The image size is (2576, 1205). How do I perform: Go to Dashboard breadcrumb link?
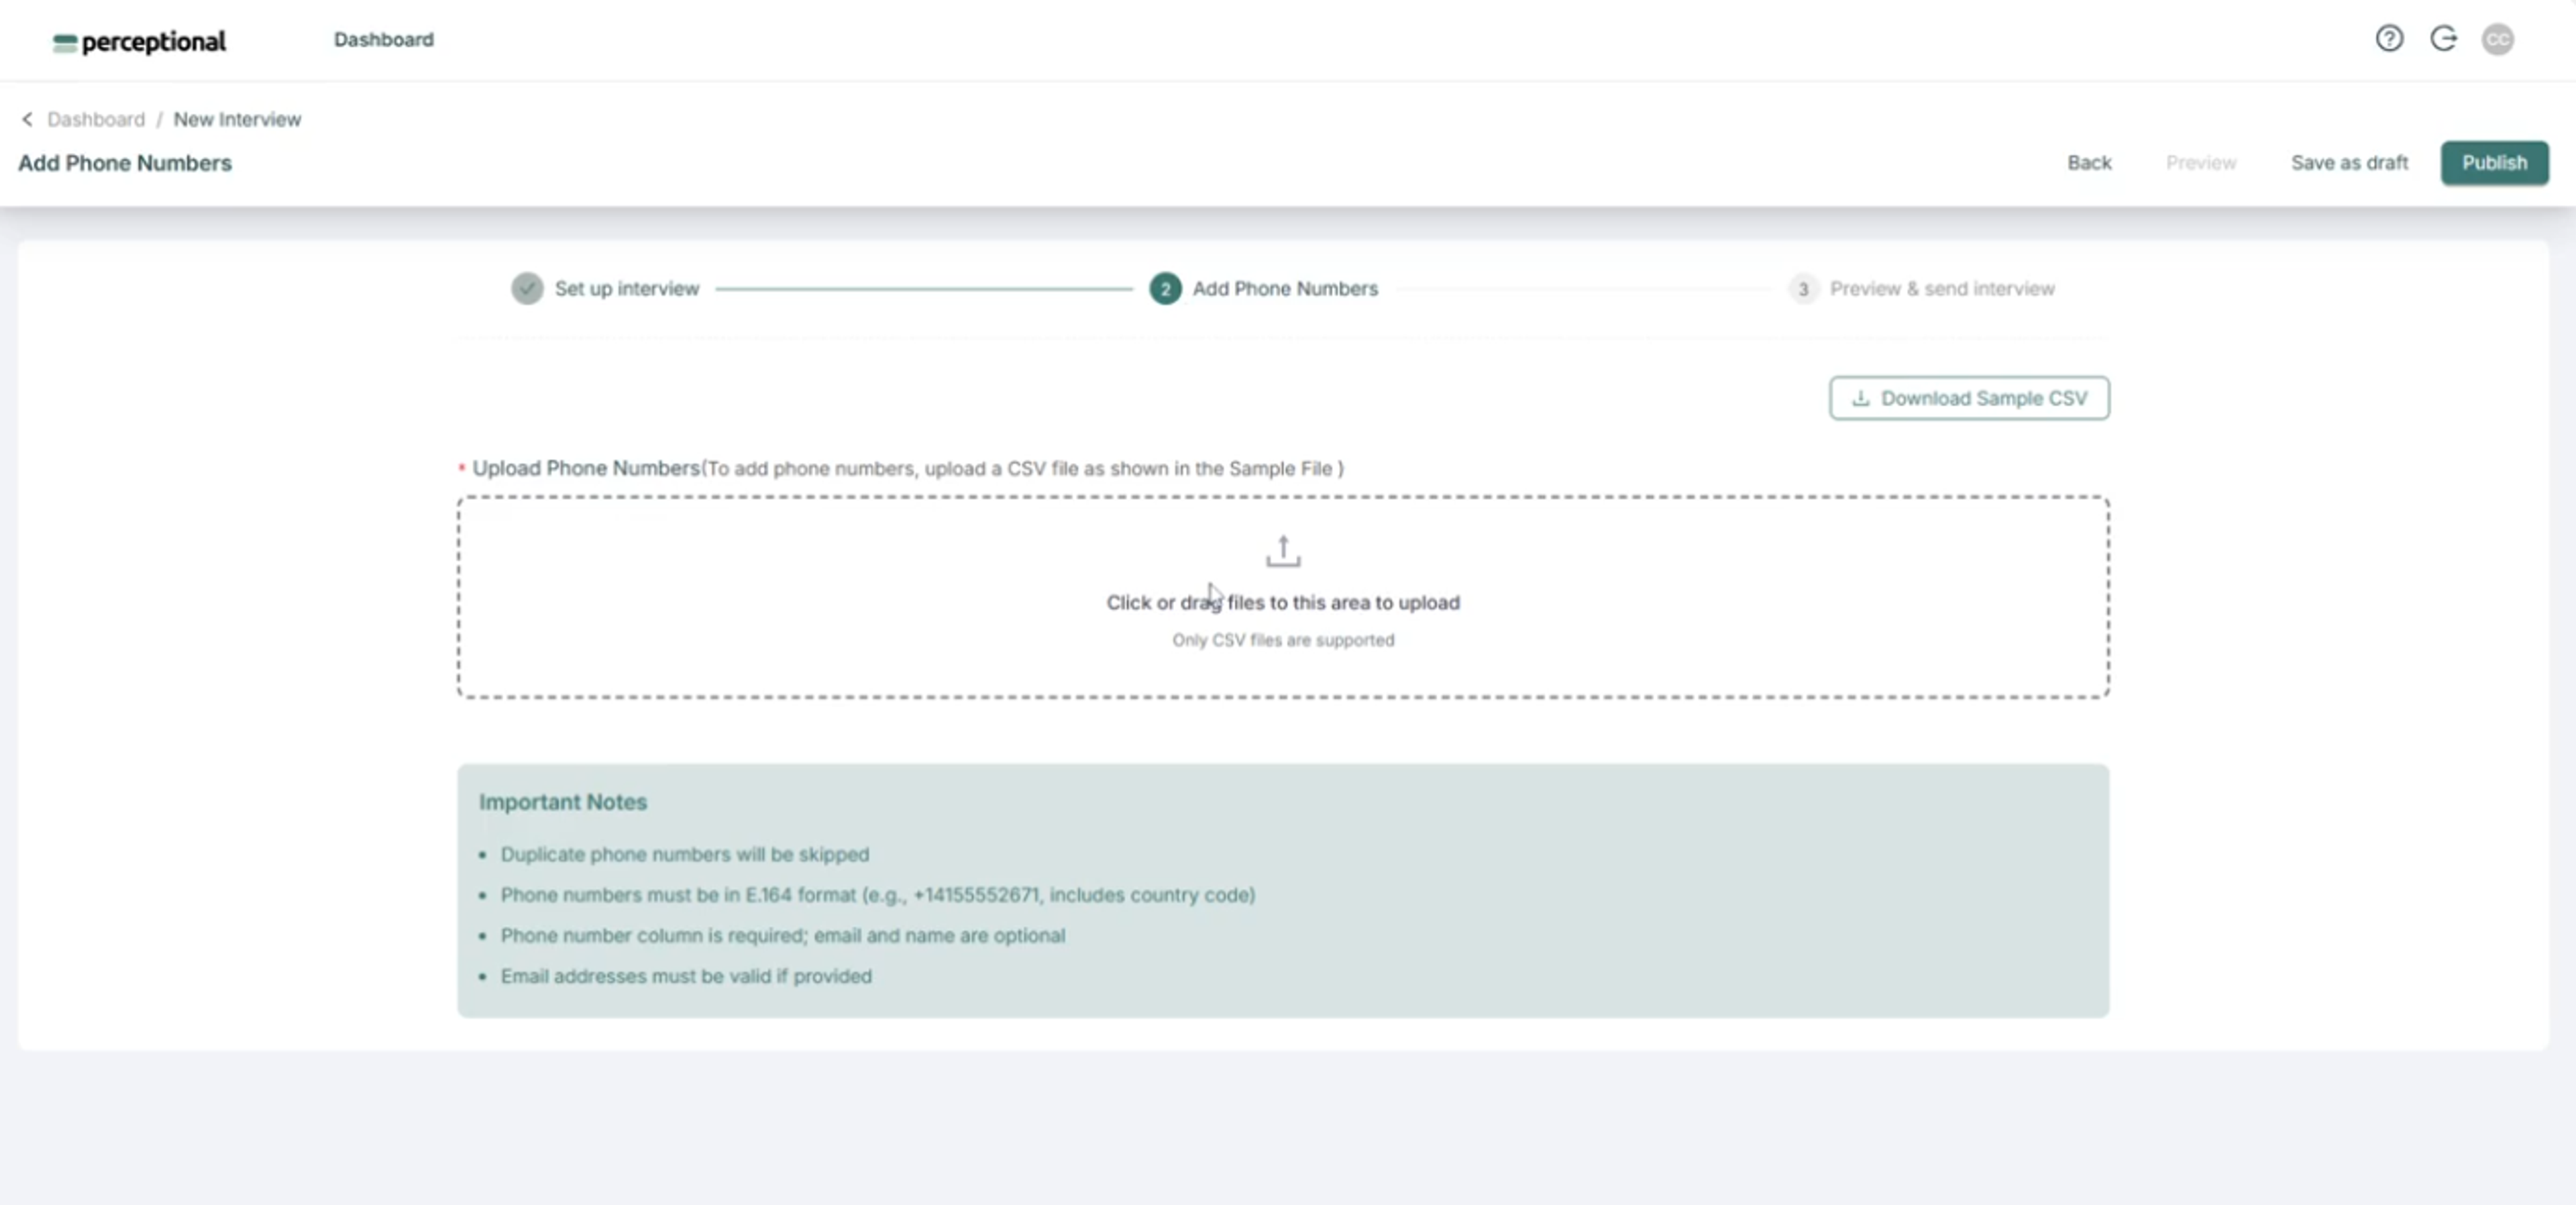tap(96, 119)
